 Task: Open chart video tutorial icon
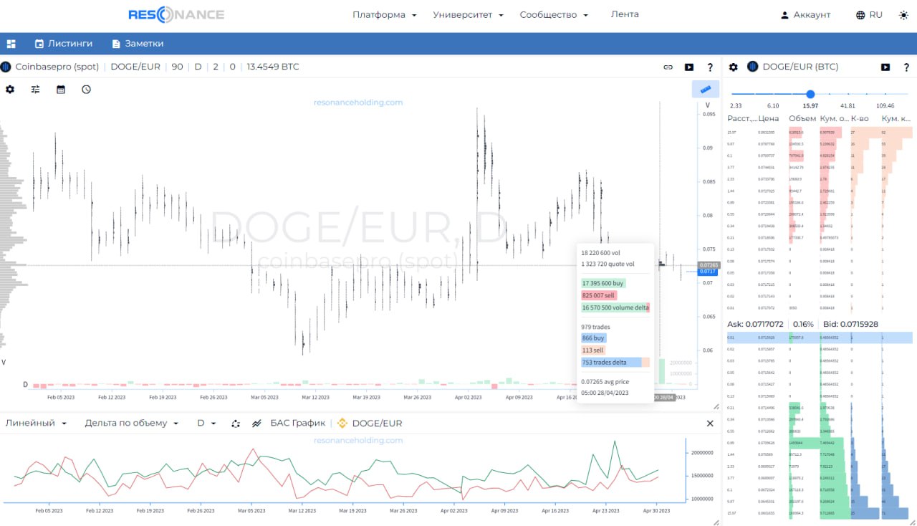(x=689, y=67)
